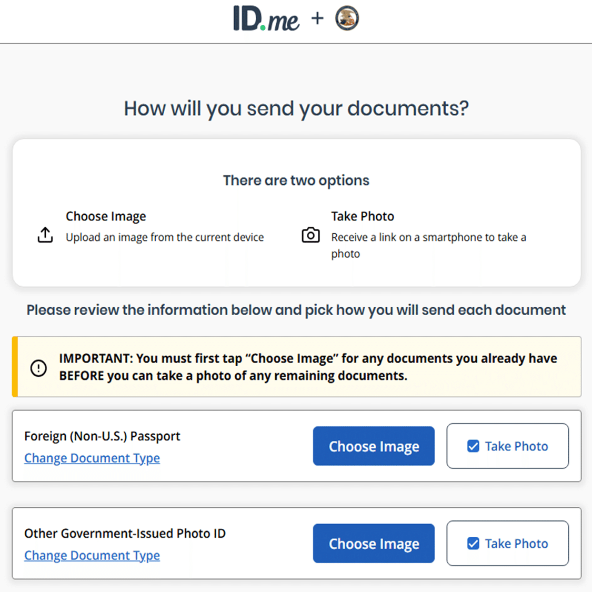Open Change Document Type under Other Government-Issued ID
The width and height of the screenshot is (592, 592).
pos(92,555)
